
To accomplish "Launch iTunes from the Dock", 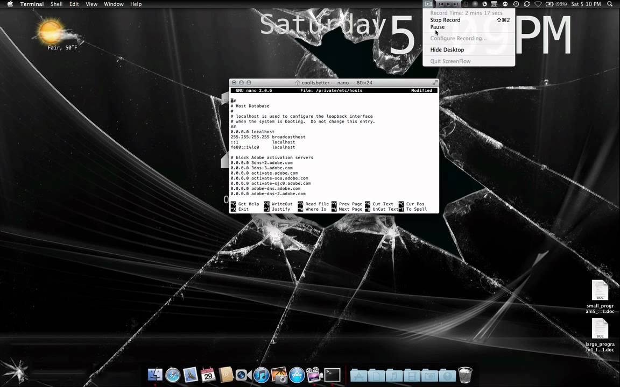I will click(x=262, y=375).
